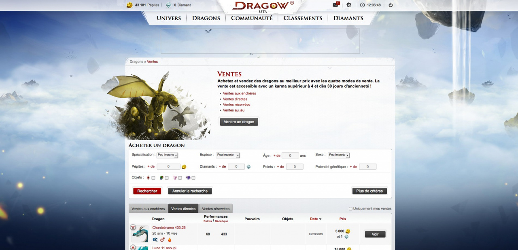Viewport: 518px width, 250px height.
Task: Click the red badge on Chantebrume's portrait
Action: (133, 227)
